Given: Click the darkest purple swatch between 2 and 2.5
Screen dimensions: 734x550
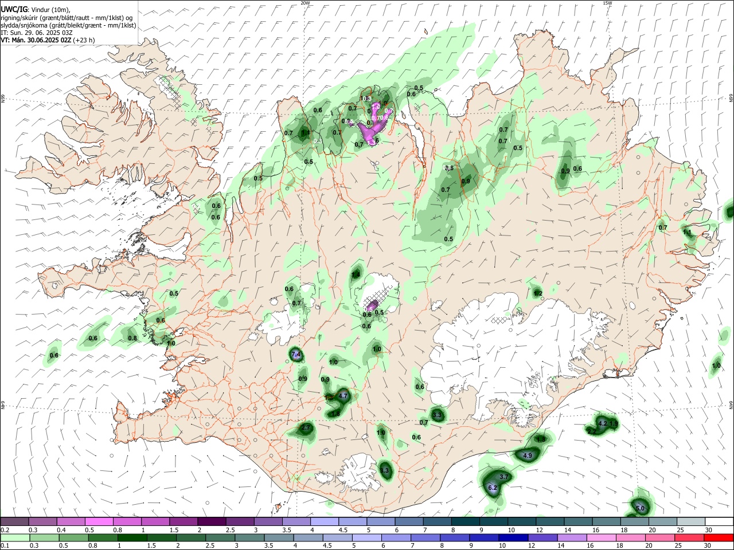Looking at the screenshot, I should click(212, 521).
